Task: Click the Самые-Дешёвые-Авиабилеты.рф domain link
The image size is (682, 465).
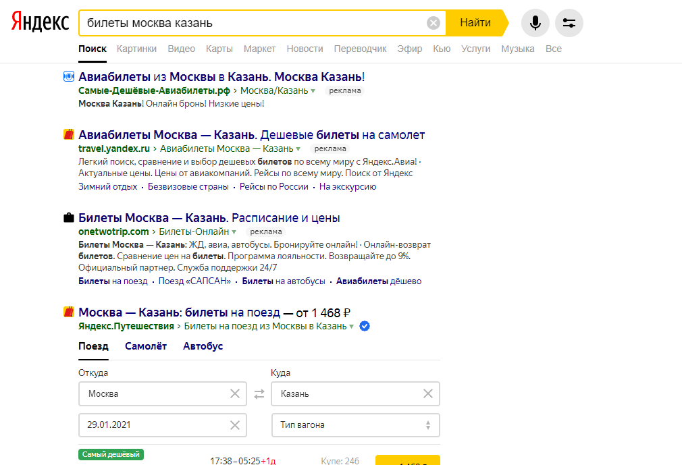Action: pyautogui.click(x=155, y=90)
